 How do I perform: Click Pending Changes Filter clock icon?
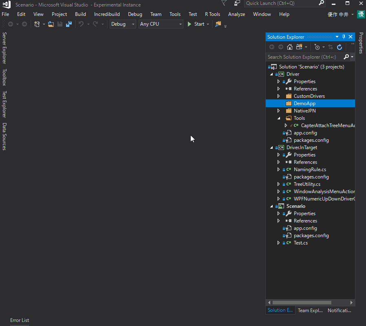(317, 47)
